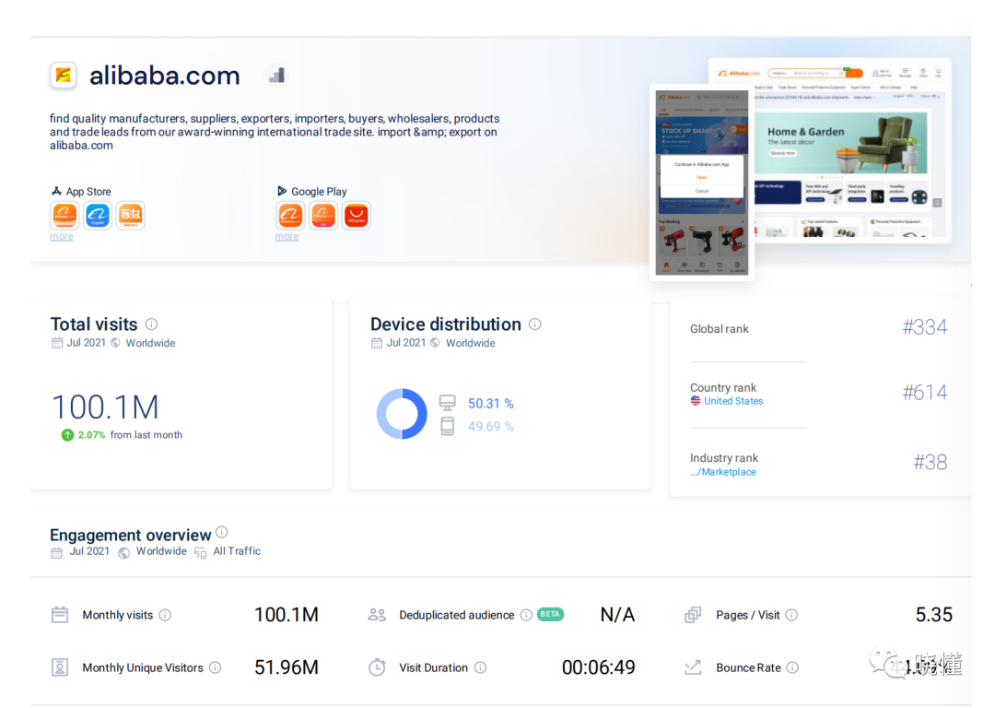Image resolution: width=995 pixels, height=708 pixels.
Task: Click the .../Marketplace industry link
Action: pos(723,472)
